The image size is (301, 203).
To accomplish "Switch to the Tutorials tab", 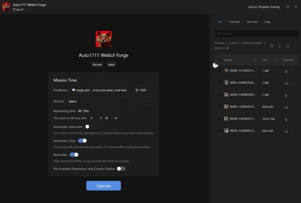I will [x=234, y=22].
